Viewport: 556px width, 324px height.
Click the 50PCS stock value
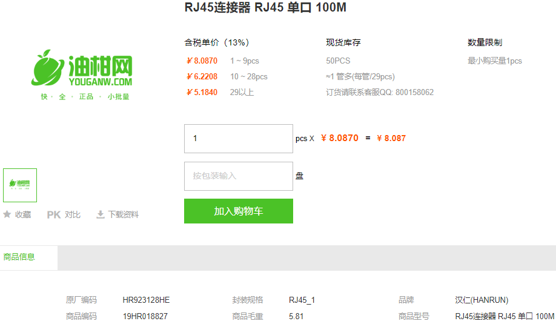[338, 61]
